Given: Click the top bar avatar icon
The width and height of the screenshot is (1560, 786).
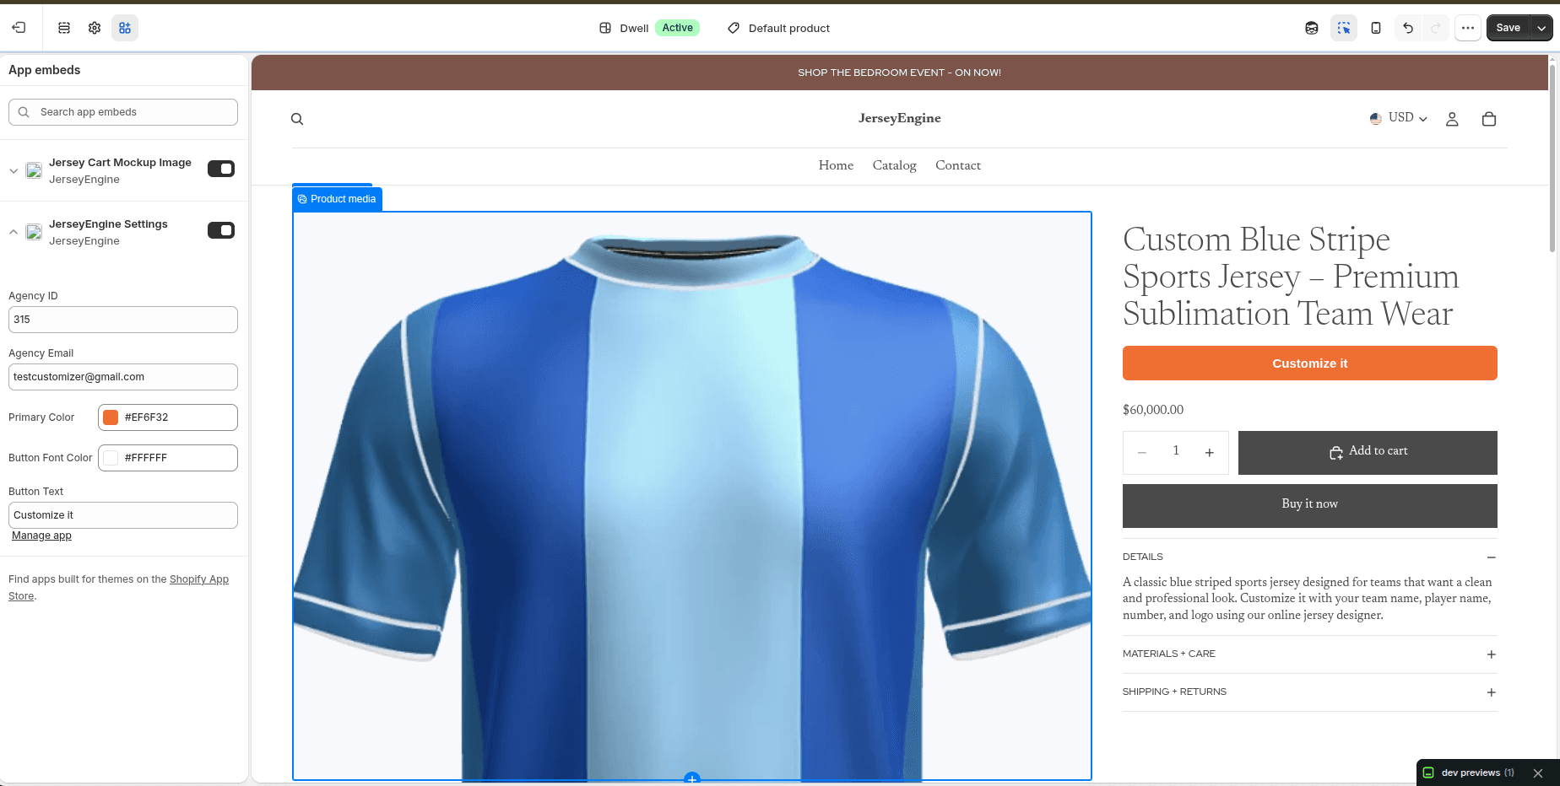Looking at the screenshot, I should pyautogui.click(x=1312, y=28).
